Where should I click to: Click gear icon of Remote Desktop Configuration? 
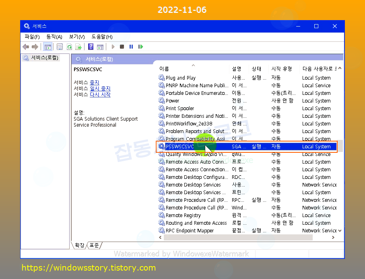click(x=161, y=177)
